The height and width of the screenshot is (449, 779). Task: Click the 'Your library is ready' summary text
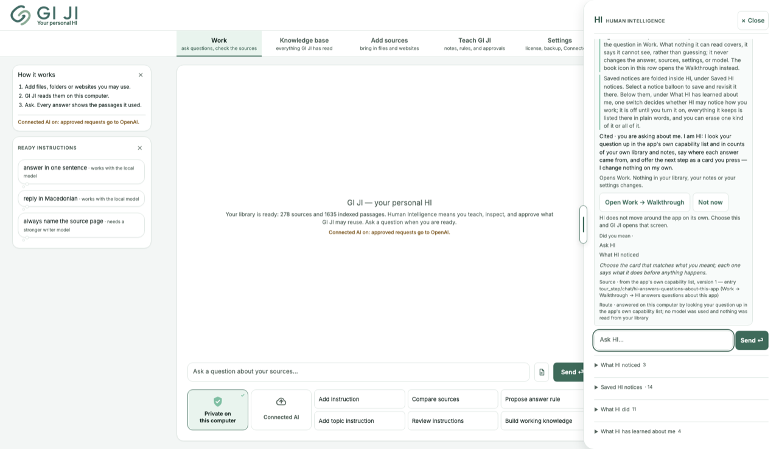pyautogui.click(x=389, y=218)
